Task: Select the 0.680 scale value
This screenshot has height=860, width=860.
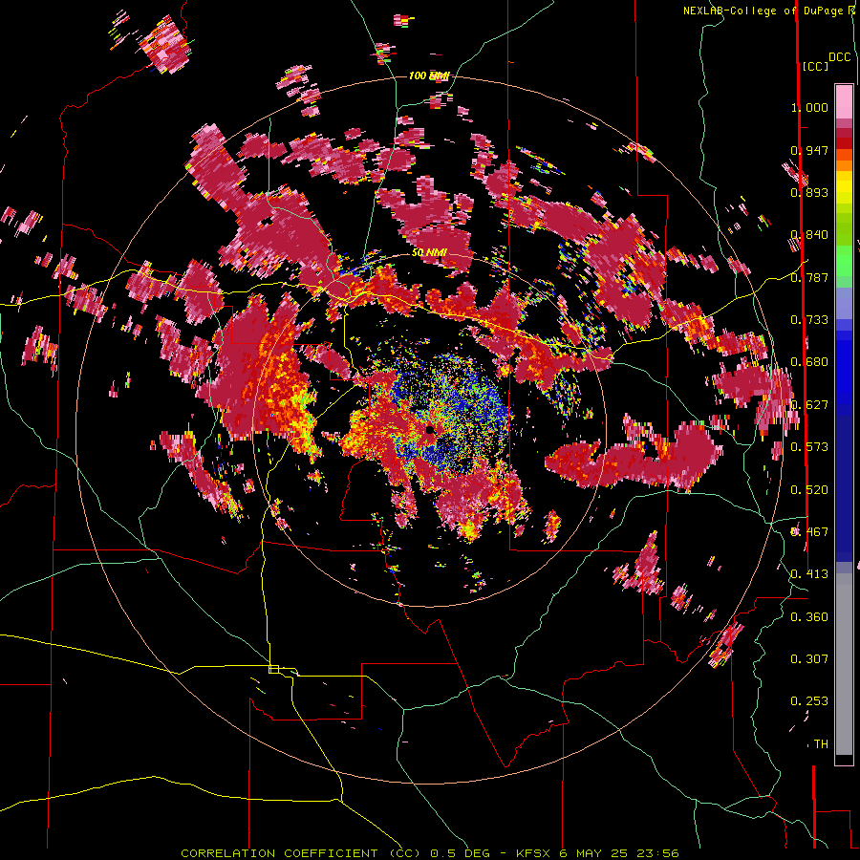Action: click(809, 362)
